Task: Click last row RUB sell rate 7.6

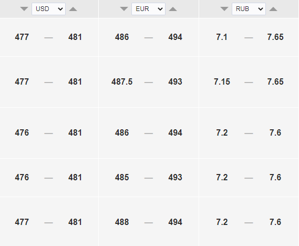Action: (275, 222)
